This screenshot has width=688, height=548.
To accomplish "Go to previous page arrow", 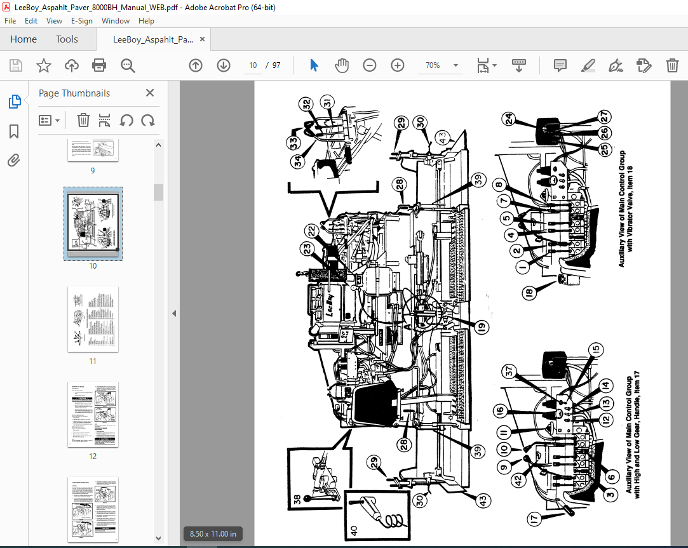I will (196, 65).
